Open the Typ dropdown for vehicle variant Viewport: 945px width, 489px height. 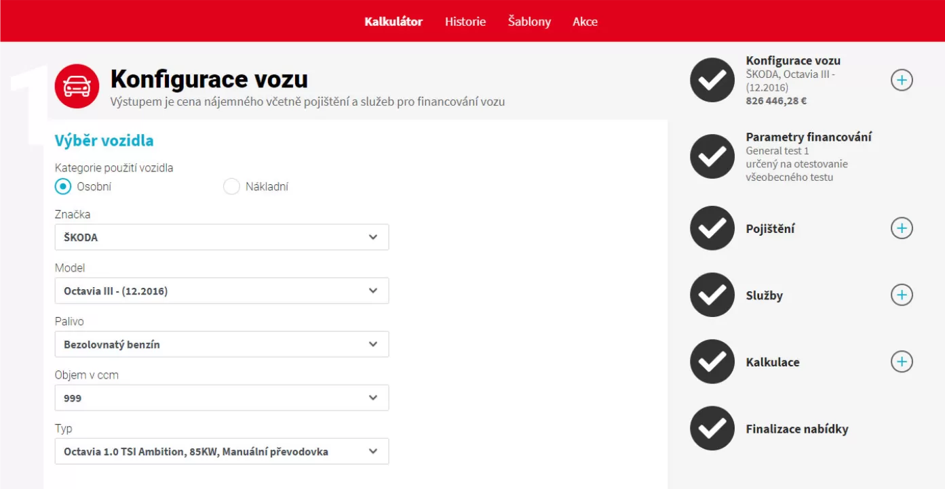tap(222, 451)
